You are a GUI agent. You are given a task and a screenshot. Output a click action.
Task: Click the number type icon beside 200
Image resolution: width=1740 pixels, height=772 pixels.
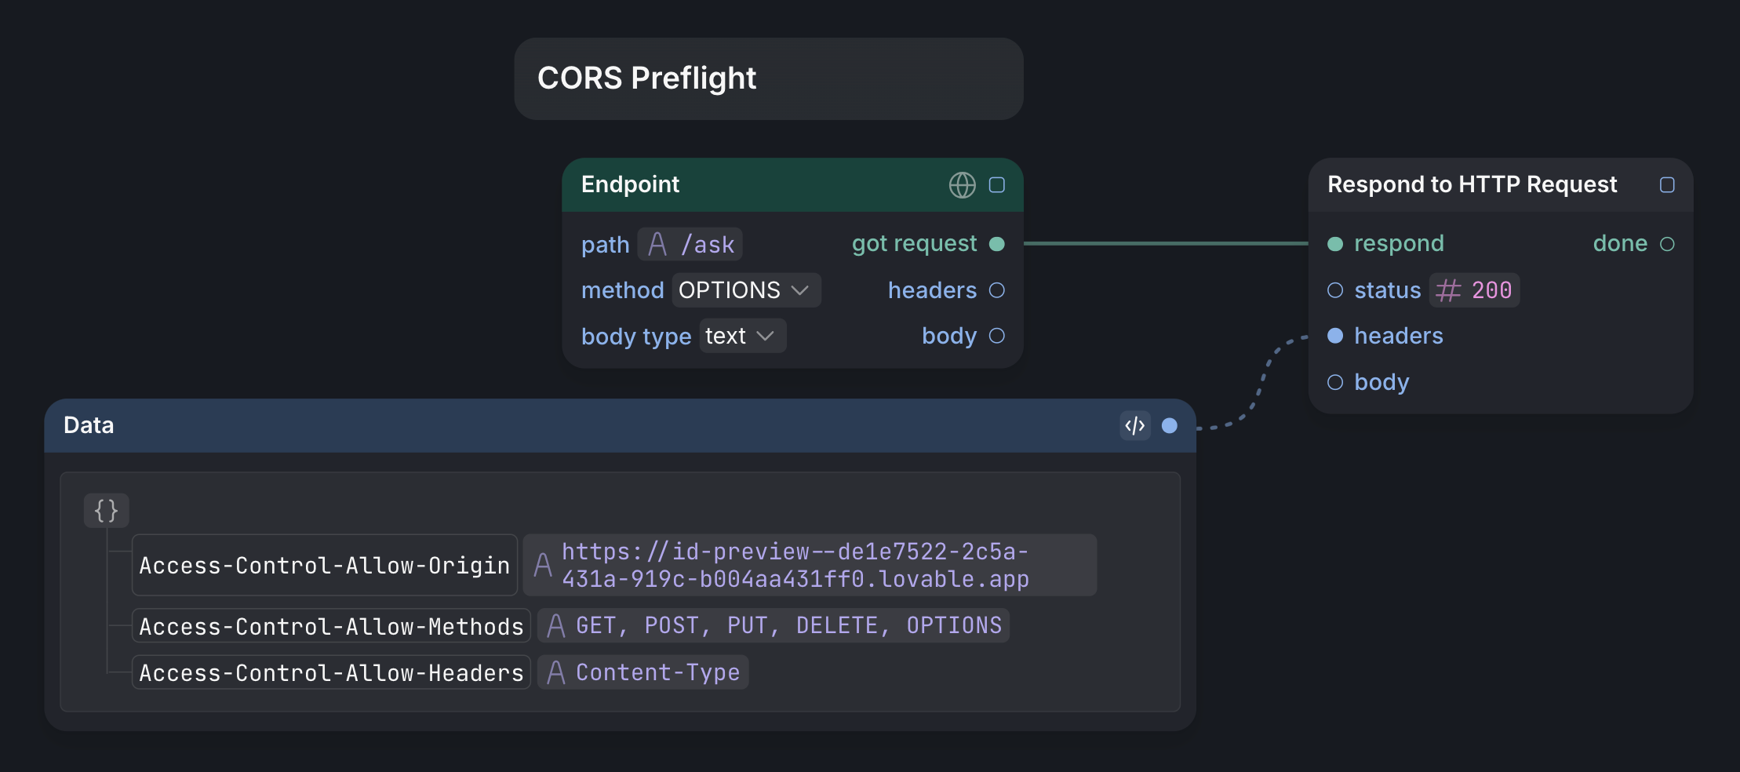(x=1448, y=290)
